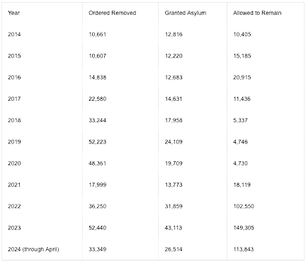Screen dimensions: 306x262
Task: Click the 2021 year cell
Action: [x=14, y=185]
